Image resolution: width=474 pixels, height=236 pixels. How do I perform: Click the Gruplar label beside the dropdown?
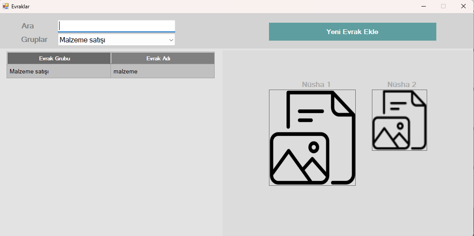tap(34, 40)
